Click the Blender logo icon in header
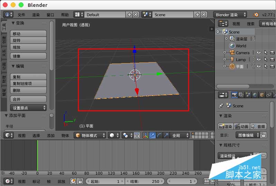 pos(256,14)
